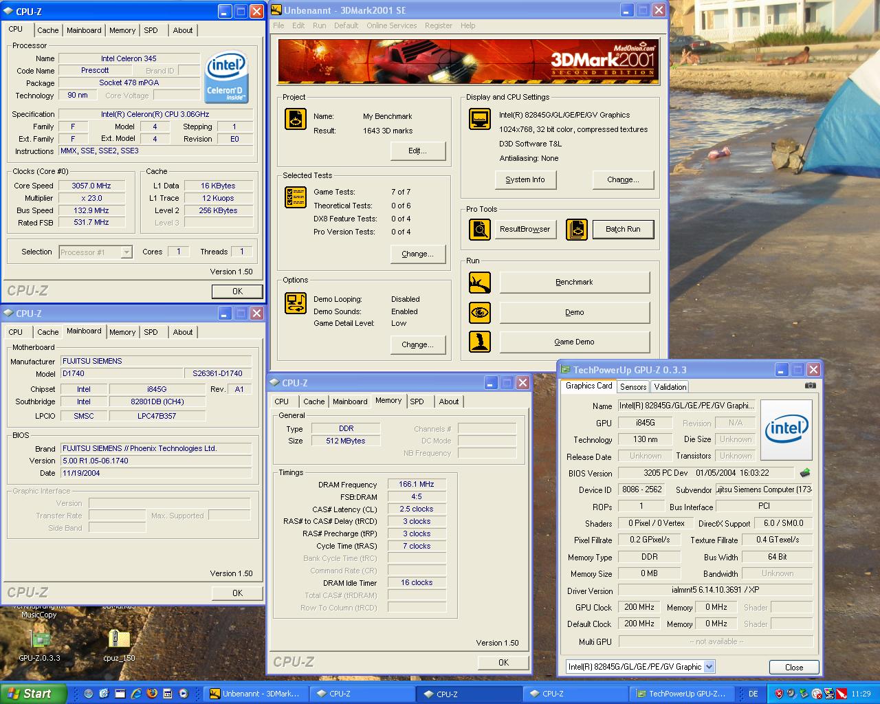The width and height of the screenshot is (880, 704).
Task: Click the GPU-Z title bar icon
Action: click(566, 370)
